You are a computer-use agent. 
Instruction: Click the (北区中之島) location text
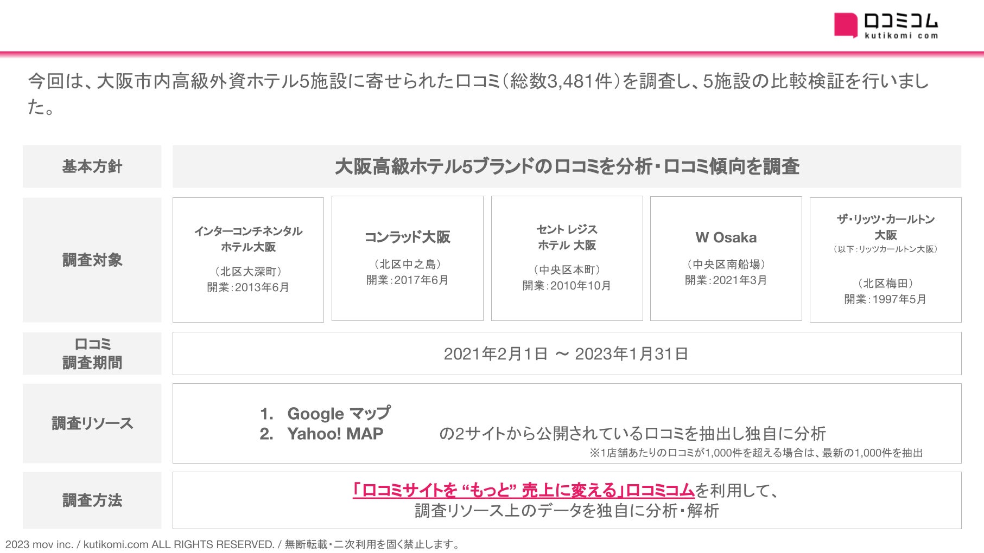[408, 265]
